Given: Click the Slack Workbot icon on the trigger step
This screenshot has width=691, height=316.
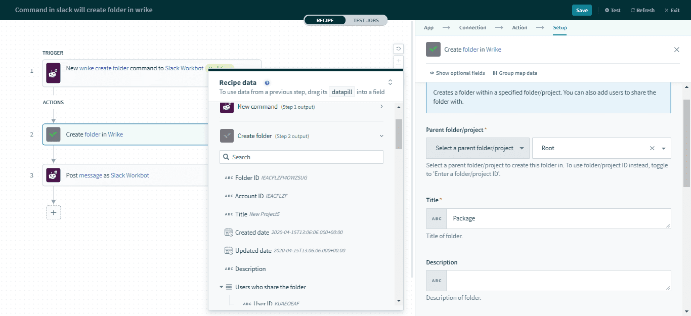Looking at the screenshot, I should [53, 73].
